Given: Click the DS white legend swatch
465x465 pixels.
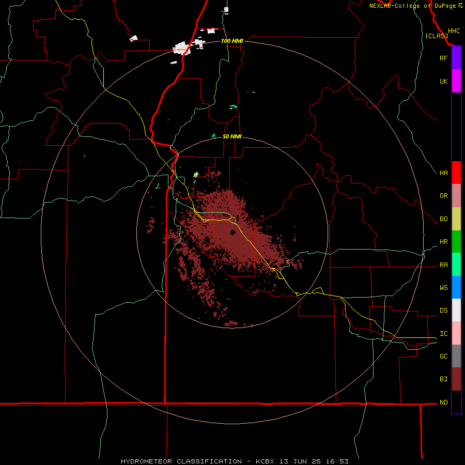Looking at the screenshot, I should tap(456, 310).
